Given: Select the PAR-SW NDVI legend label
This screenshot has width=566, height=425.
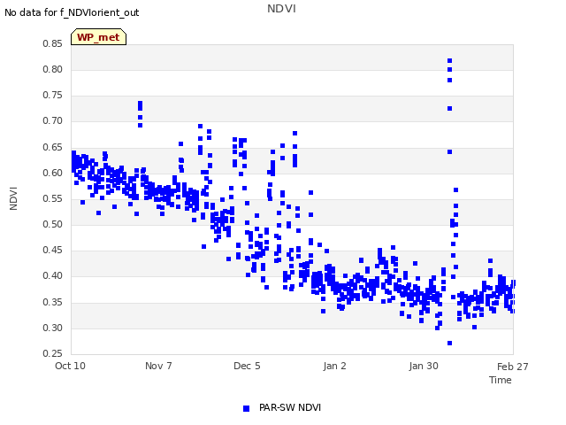Looking at the screenshot, I should [290, 407].
